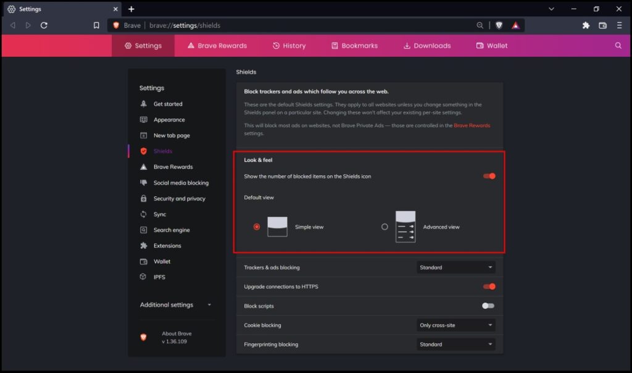The width and height of the screenshot is (632, 373).
Task: Open the tab search chevron in title bar
Action: [x=551, y=9]
